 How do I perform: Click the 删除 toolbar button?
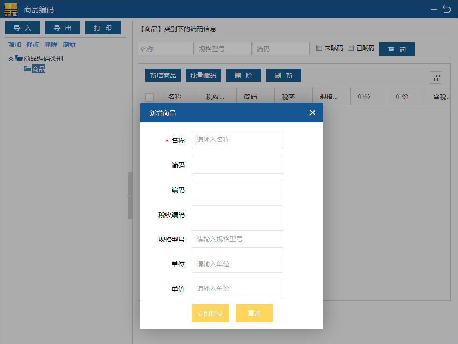tap(243, 75)
